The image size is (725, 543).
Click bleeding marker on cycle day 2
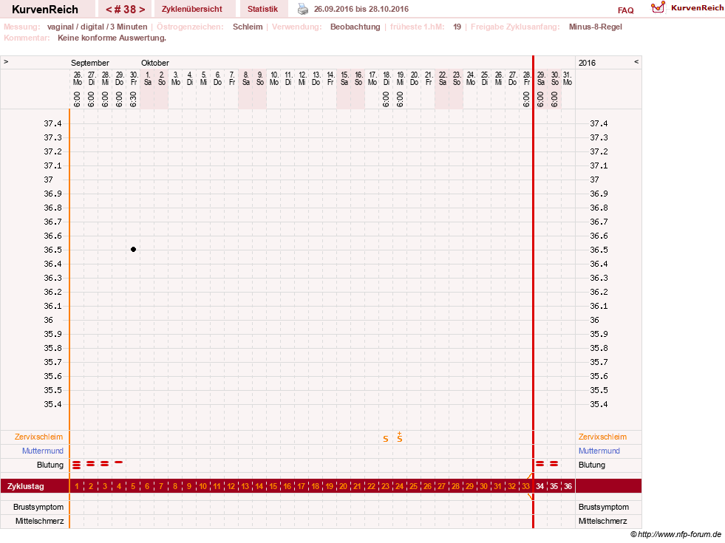pyautogui.click(x=91, y=463)
